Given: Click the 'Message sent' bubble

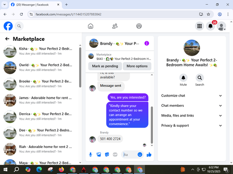Looking at the screenshot, I should pos(110,86).
